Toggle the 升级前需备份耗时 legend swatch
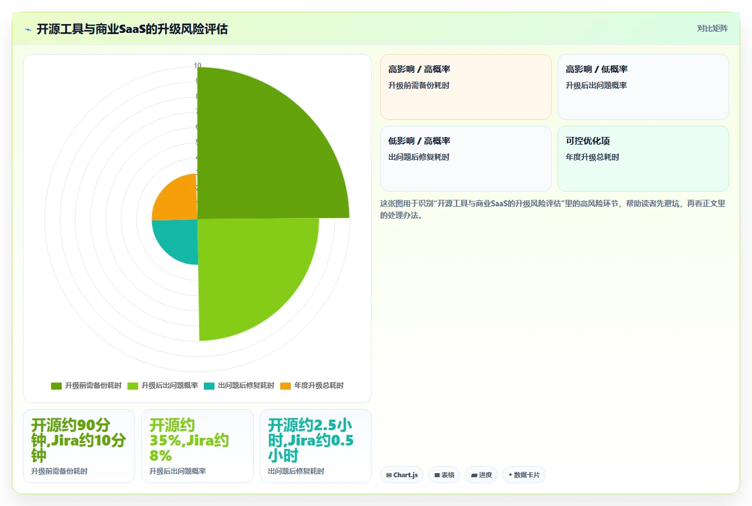 pos(56,386)
